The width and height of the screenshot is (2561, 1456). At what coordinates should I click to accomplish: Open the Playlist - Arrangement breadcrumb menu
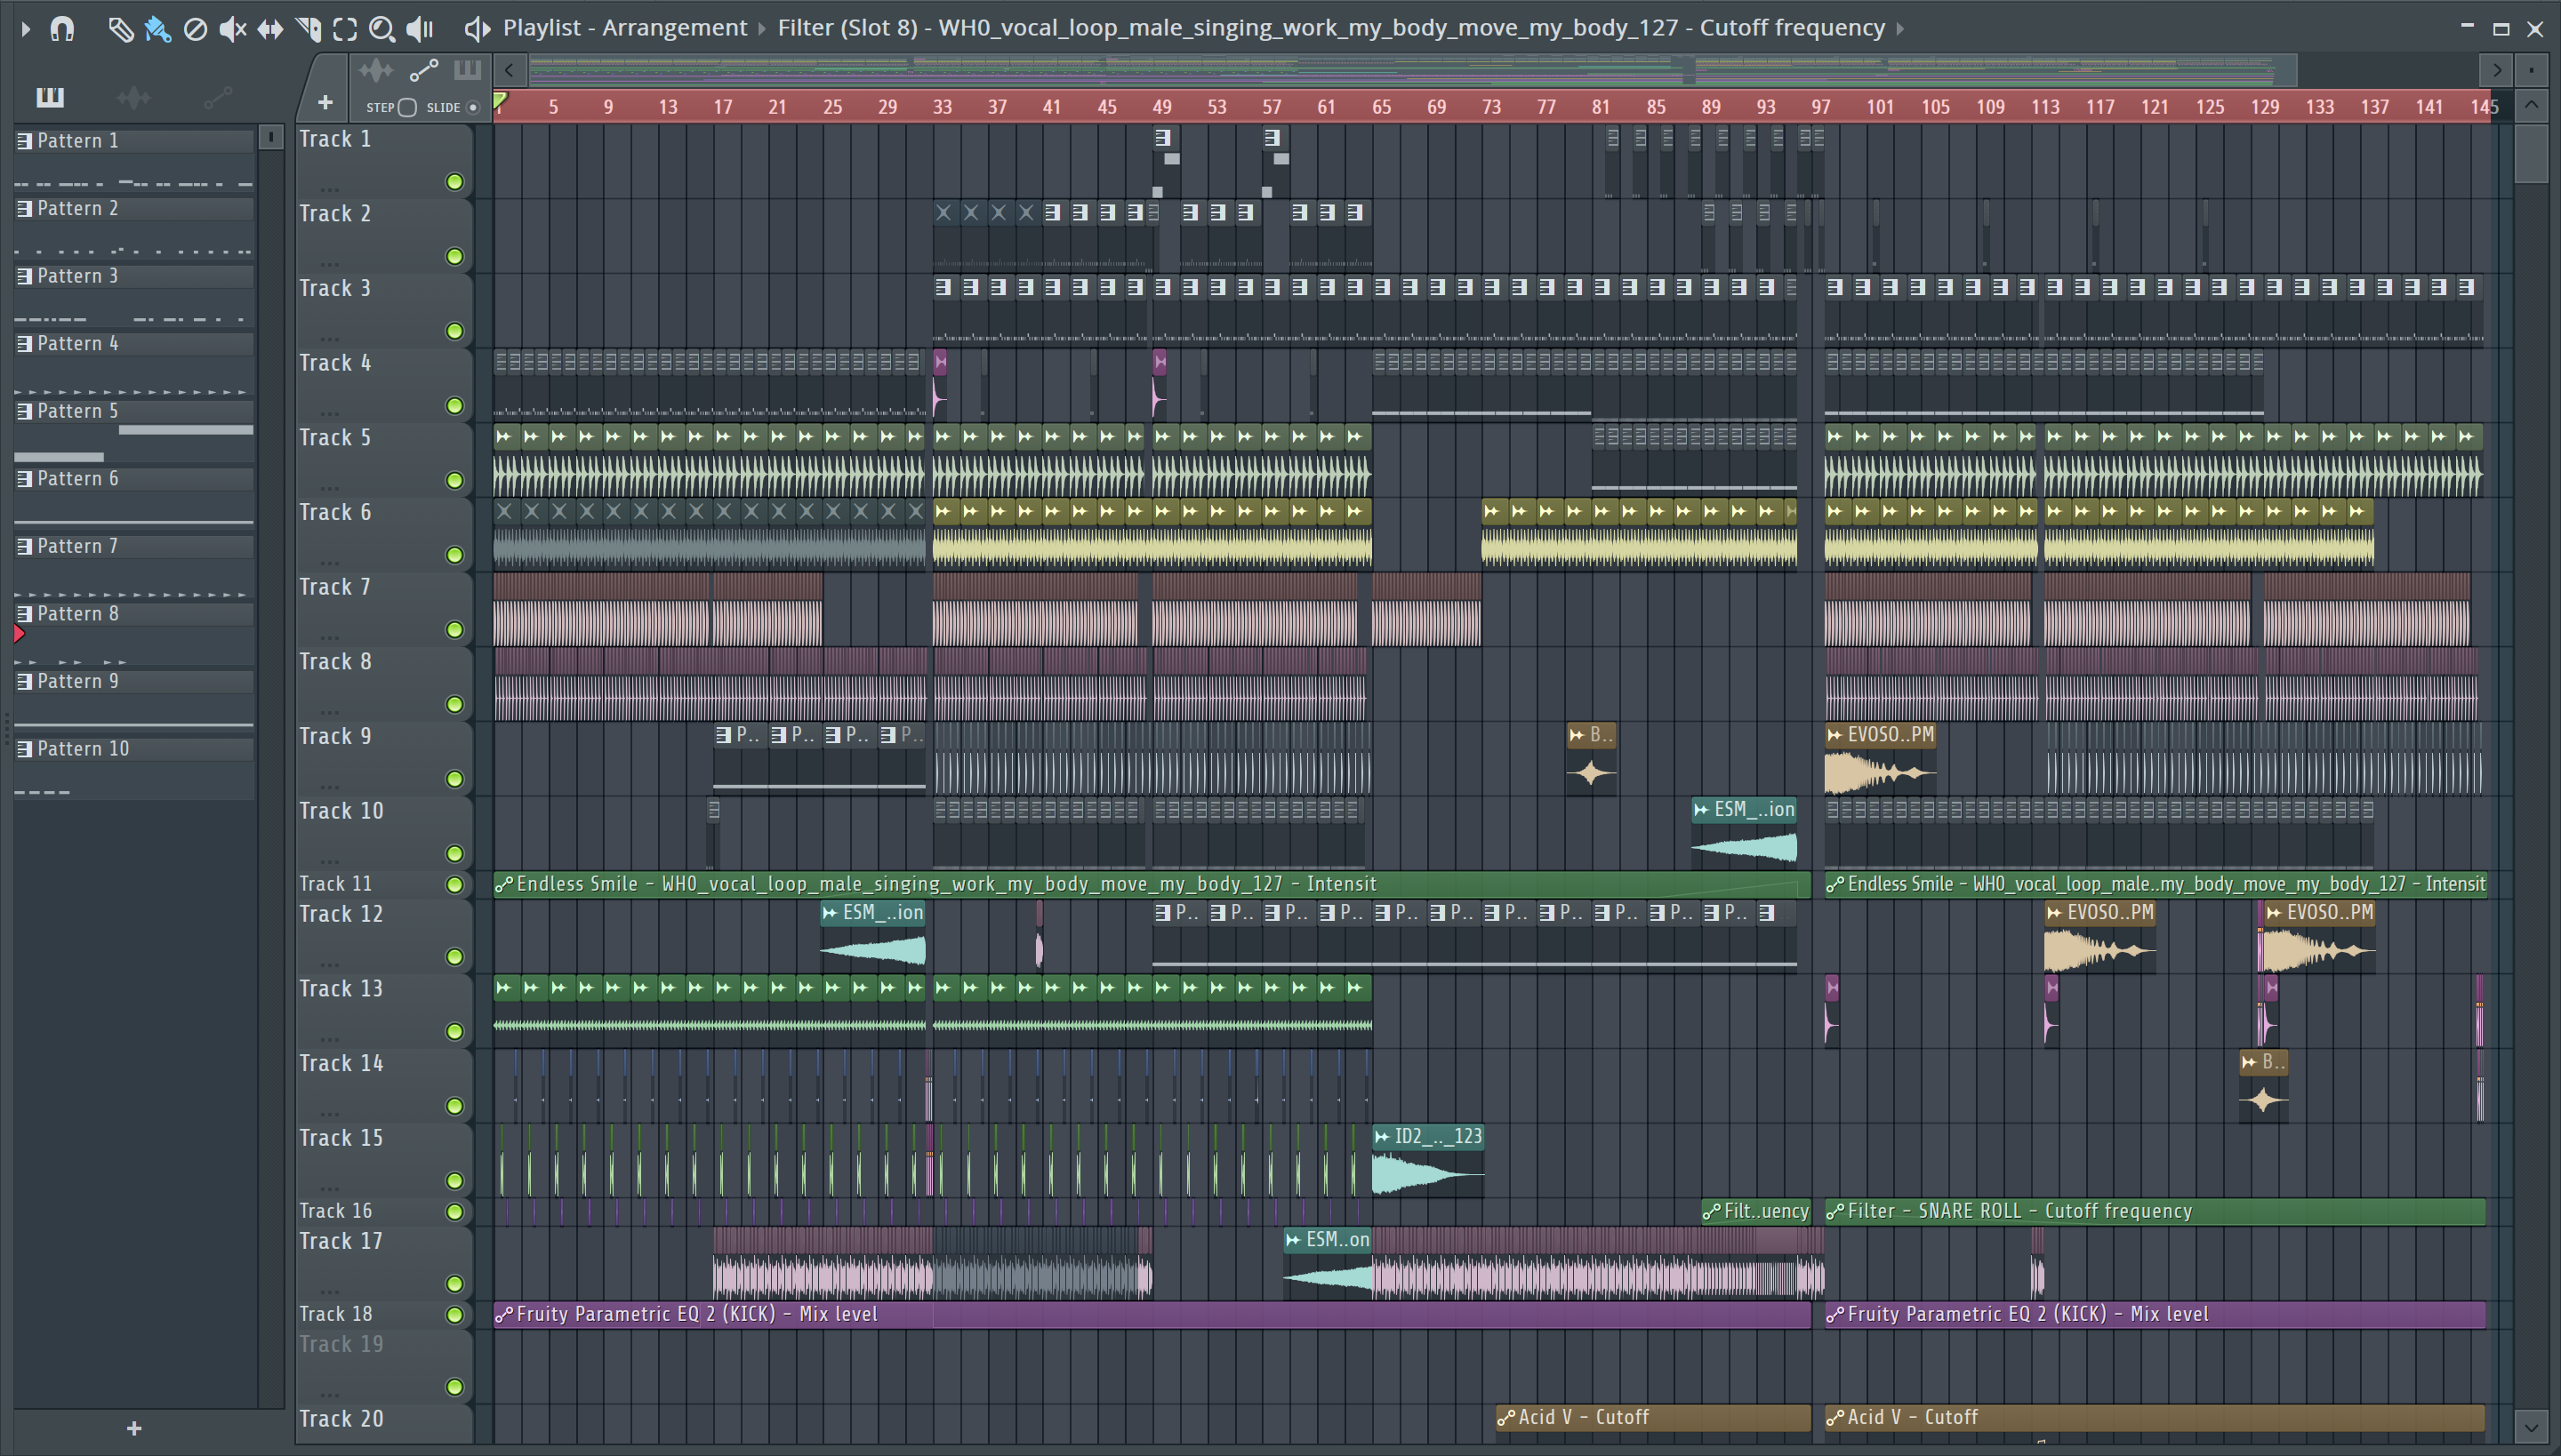(625, 28)
